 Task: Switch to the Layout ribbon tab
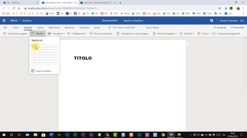click(x=40, y=28)
